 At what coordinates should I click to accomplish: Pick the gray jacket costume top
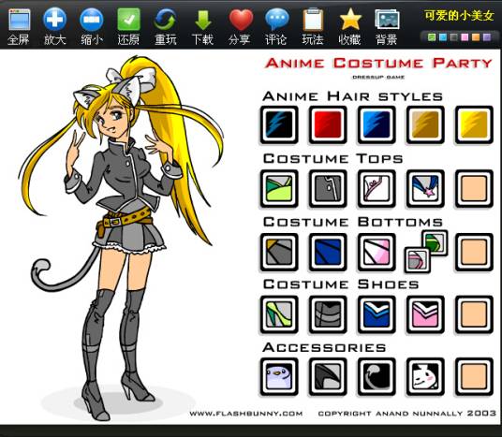[328, 189]
